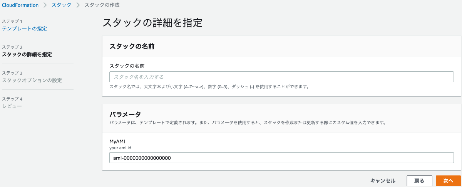
Task: Click the chevron before スタックの作成 breadcrumb
Action: click(78, 5)
